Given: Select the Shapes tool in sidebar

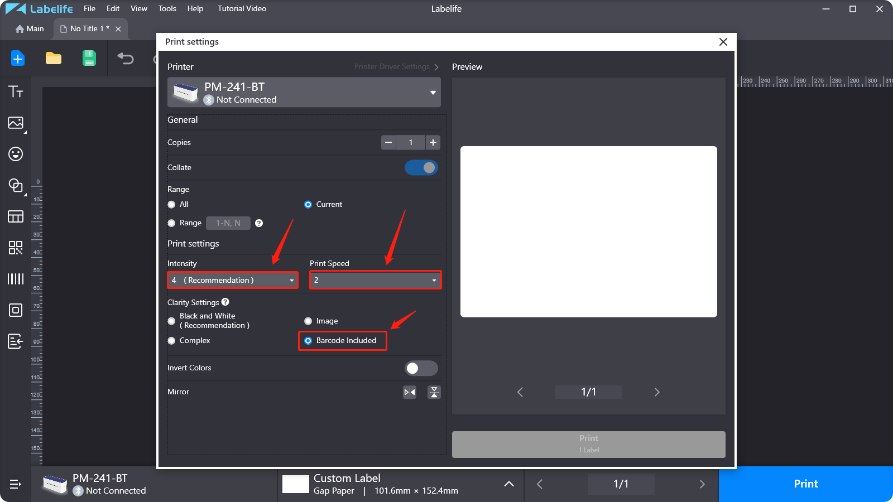Looking at the screenshot, I should point(16,185).
